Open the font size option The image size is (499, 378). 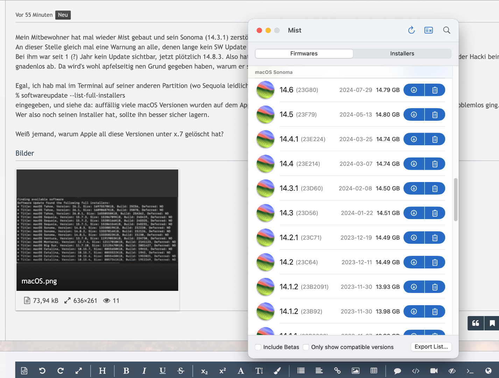(259, 371)
